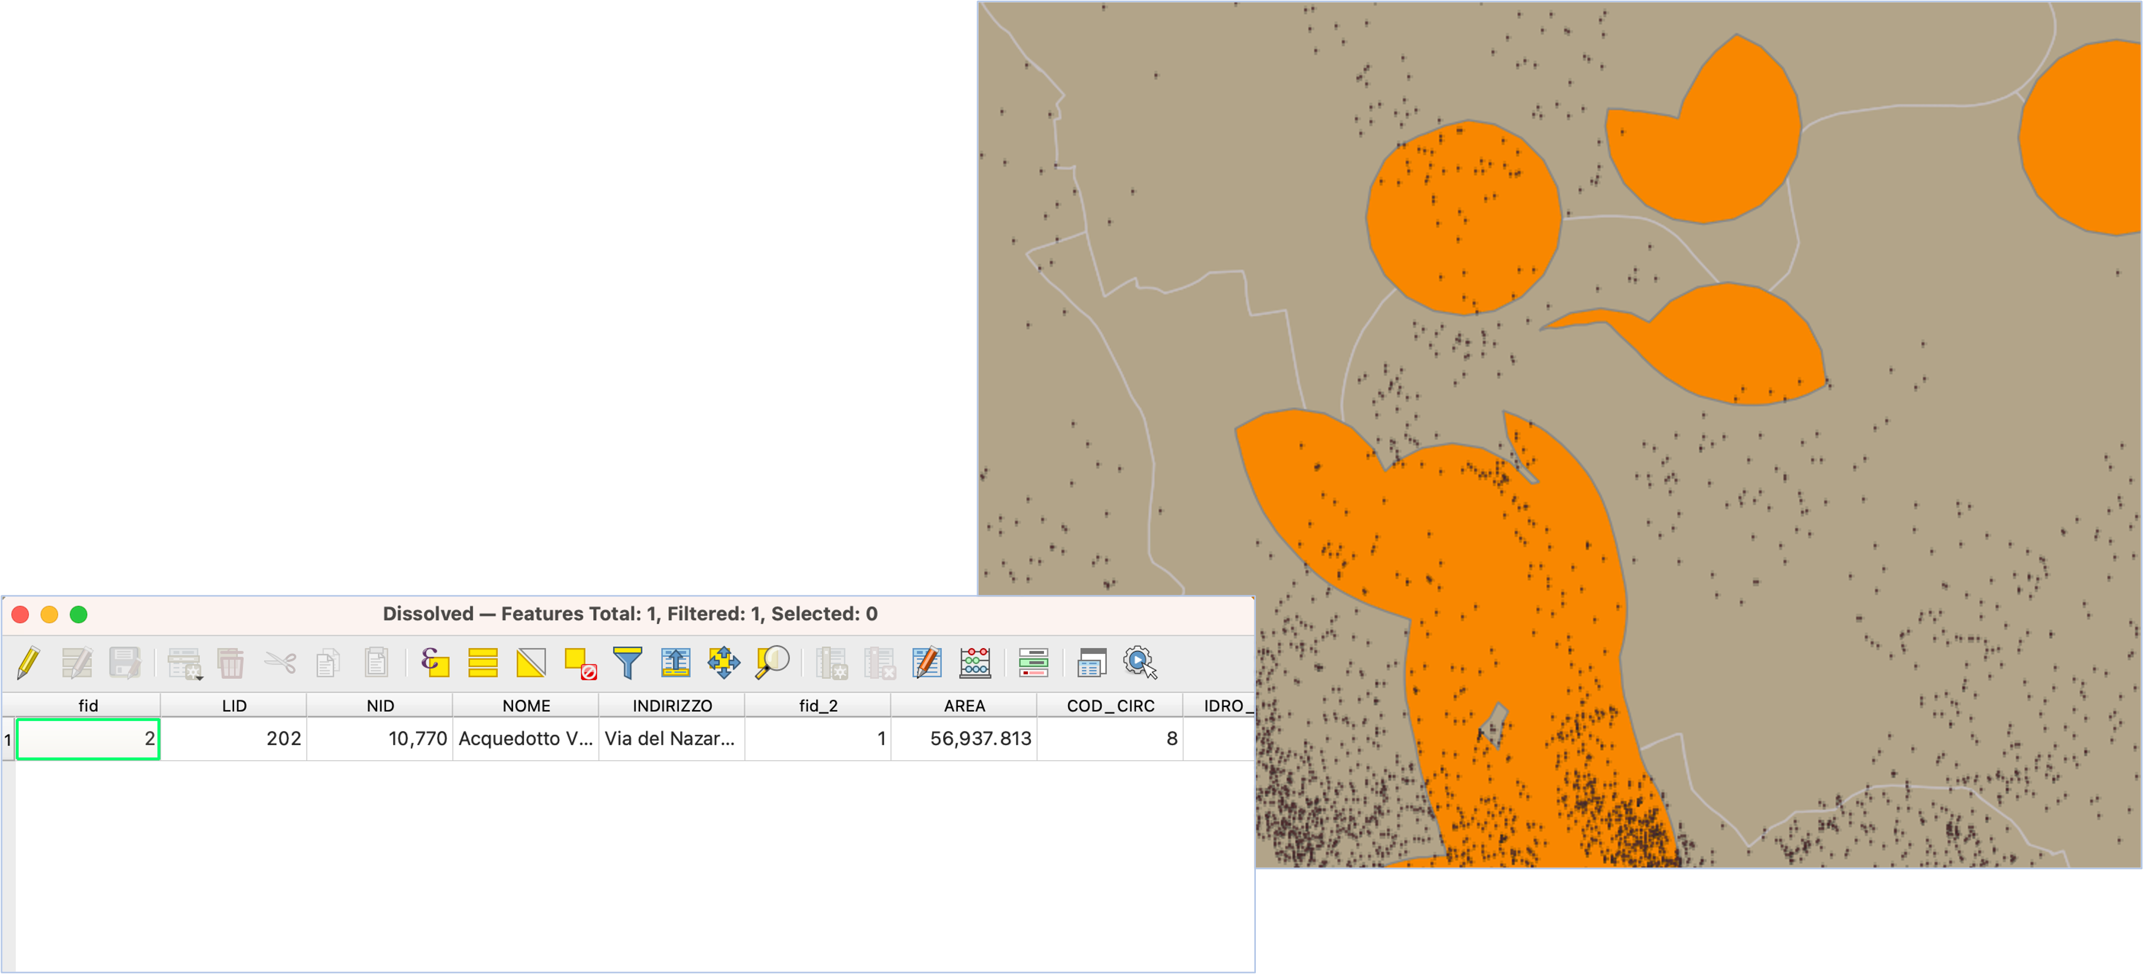Toggle dock attribute table icon

click(1092, 662)
